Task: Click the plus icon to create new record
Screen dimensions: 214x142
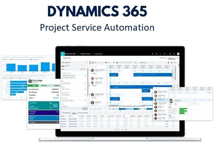Action: tap(161, 54)
